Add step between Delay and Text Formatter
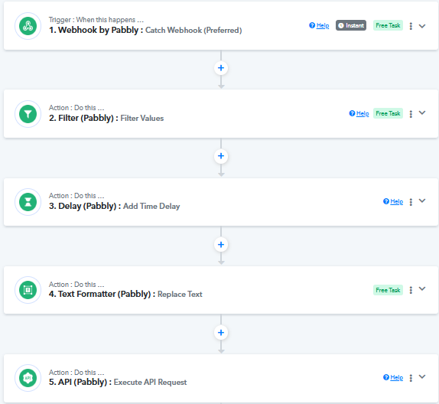This screenshot has height=404, width=439. (x=221, y=245)
